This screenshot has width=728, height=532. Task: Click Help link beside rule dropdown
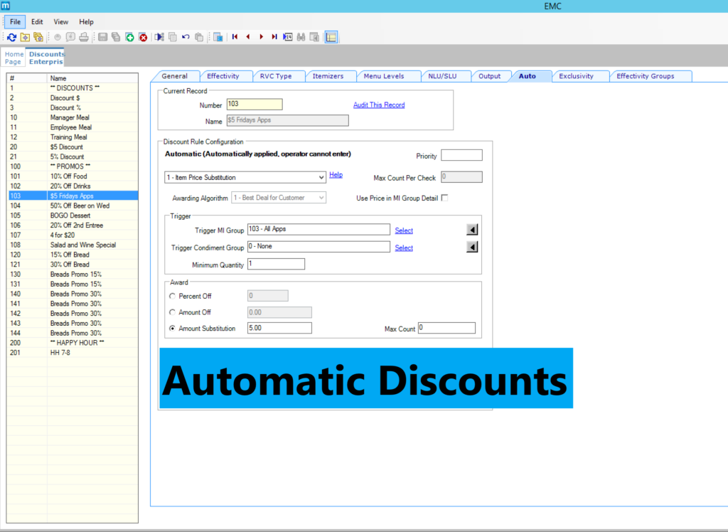coord(336,175)
